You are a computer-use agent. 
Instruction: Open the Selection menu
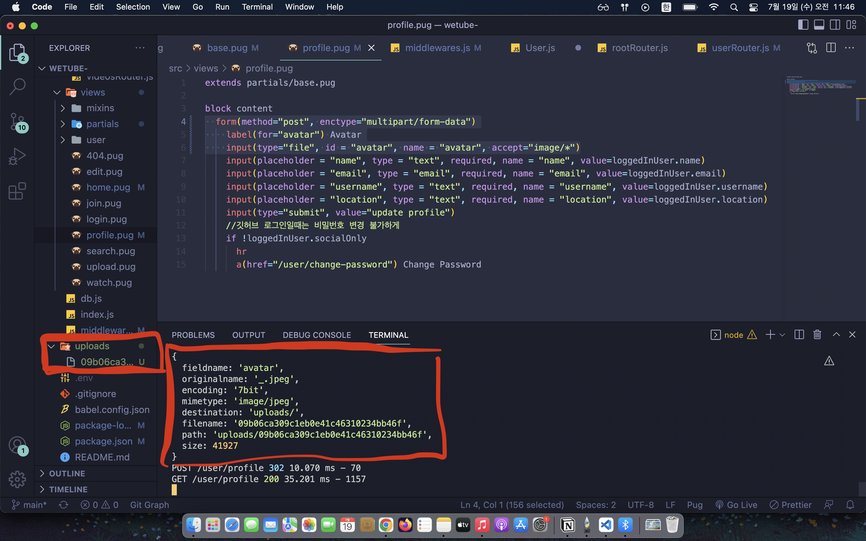(133, 7)
